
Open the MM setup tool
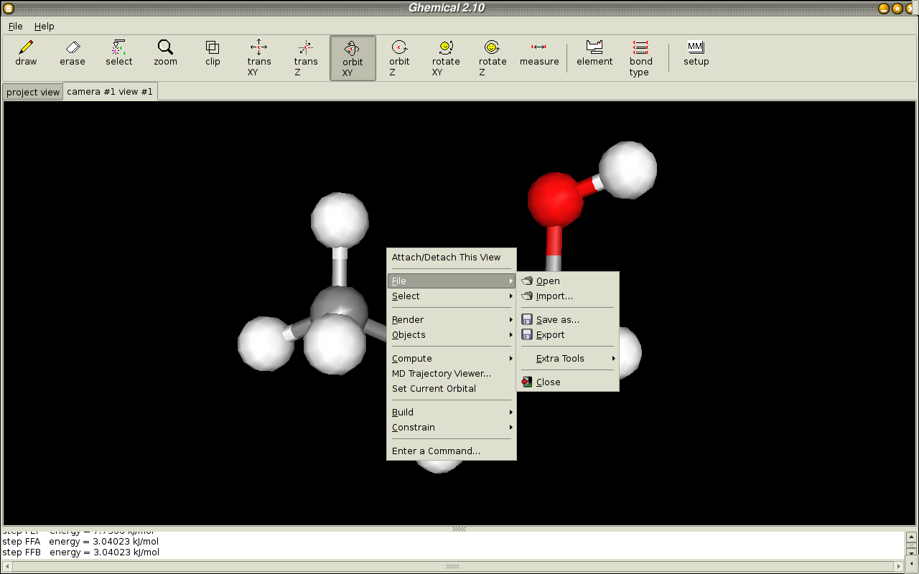pos(696,54)
